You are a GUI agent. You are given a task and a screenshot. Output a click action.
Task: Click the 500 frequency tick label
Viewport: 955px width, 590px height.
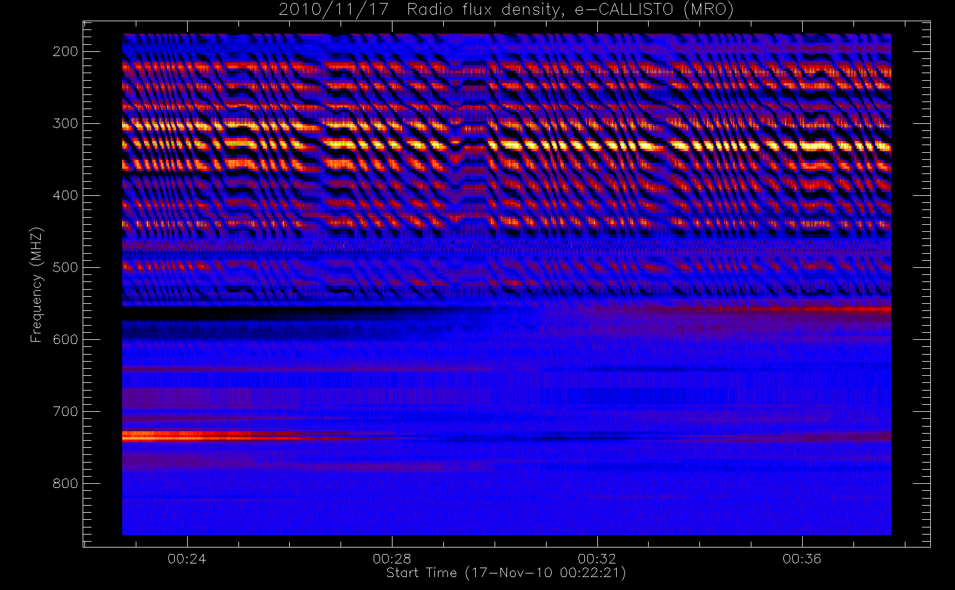click(66, 267)
